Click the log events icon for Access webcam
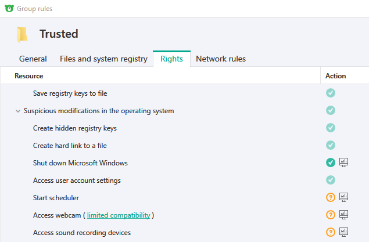Image resolution: width=369 pixels, height=242 pixels. point(343,215)
